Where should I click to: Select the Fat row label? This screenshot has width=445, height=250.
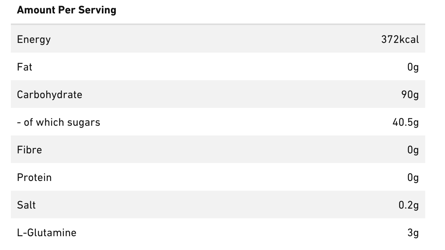[x=25, y=67]
